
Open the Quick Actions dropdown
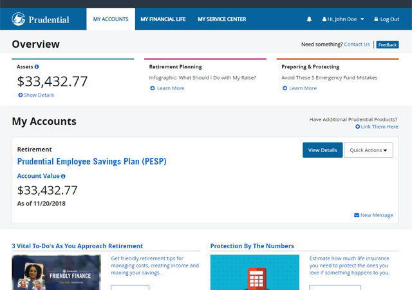point(368,150)
